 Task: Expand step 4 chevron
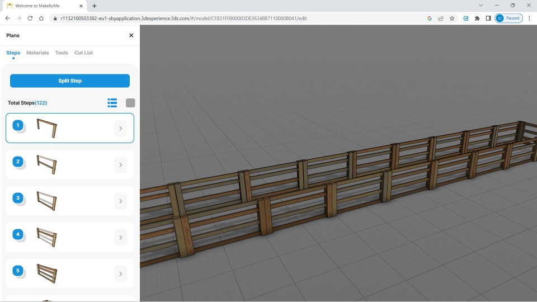pos(121,237)
